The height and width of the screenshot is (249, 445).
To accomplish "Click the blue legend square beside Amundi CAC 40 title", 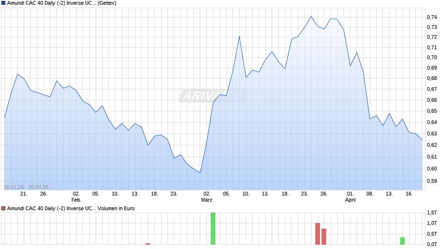I will pos(3,3).
